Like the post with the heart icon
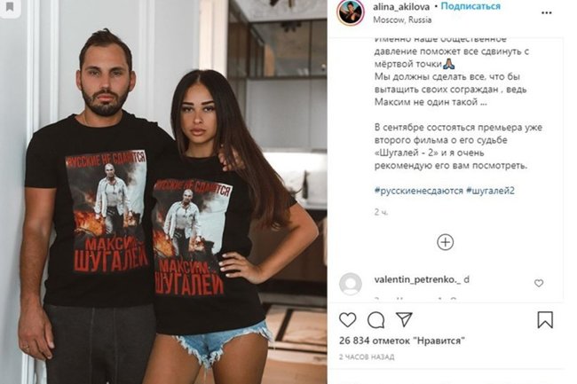 pos(347,319)
